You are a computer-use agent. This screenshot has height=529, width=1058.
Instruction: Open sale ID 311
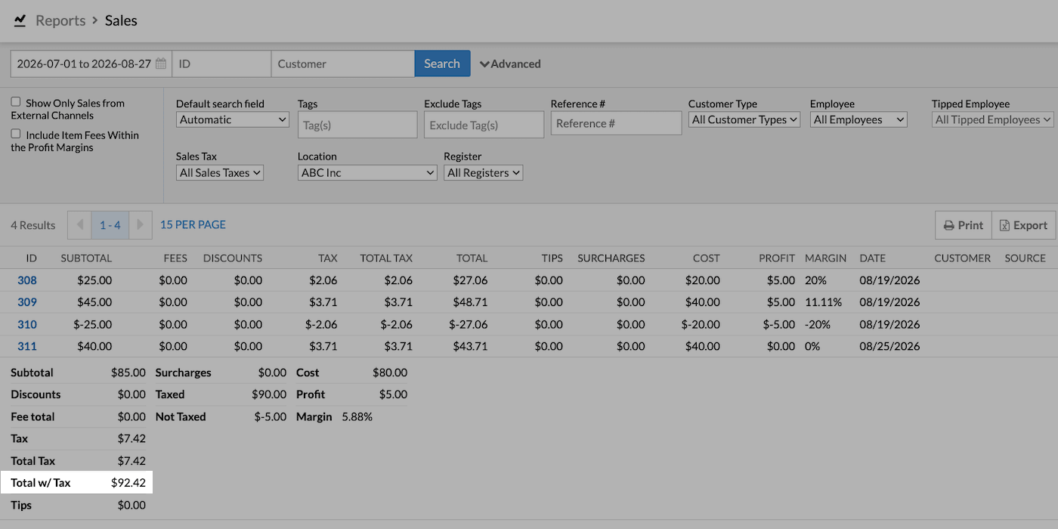point(27,346)
